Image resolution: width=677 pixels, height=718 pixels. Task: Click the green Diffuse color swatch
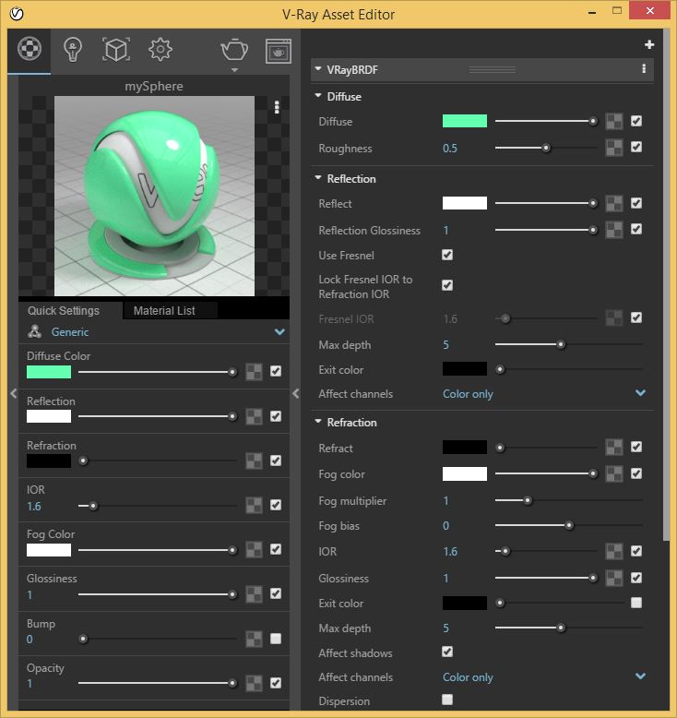pyautogui.click(x=465, y=121)
